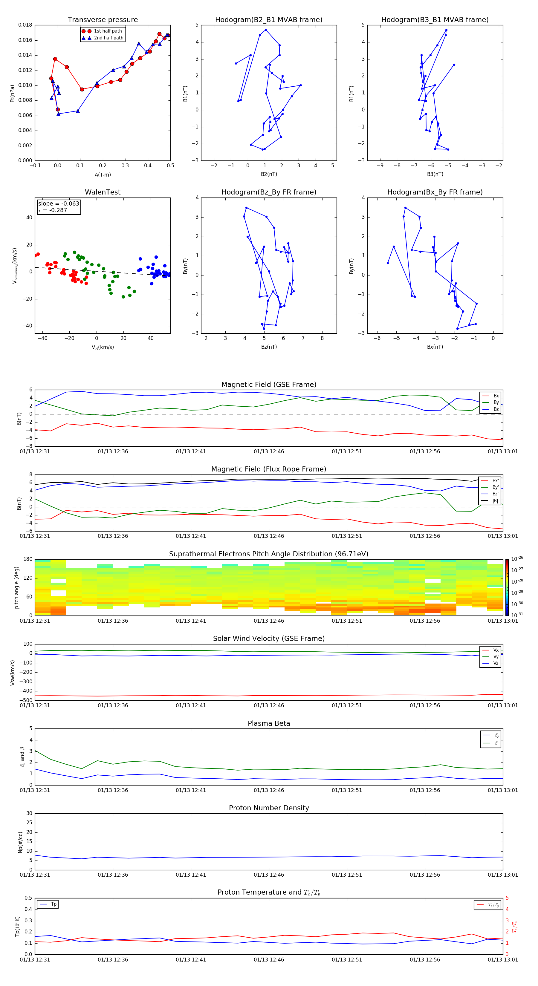Image resolution: width=538 pixels, height=986 pixels.
Task: Click the "Tp(10^6K)" y-axis label
Action: point(17,926)
